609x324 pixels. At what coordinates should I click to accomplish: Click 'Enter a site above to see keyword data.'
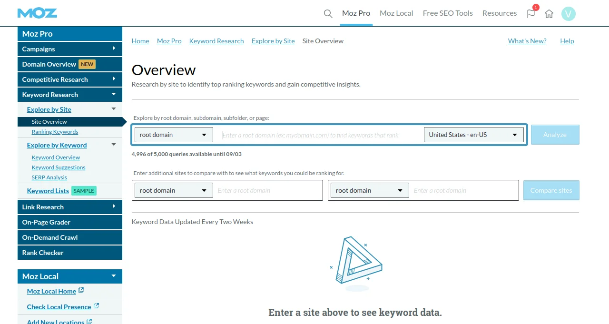coord(355,313)
